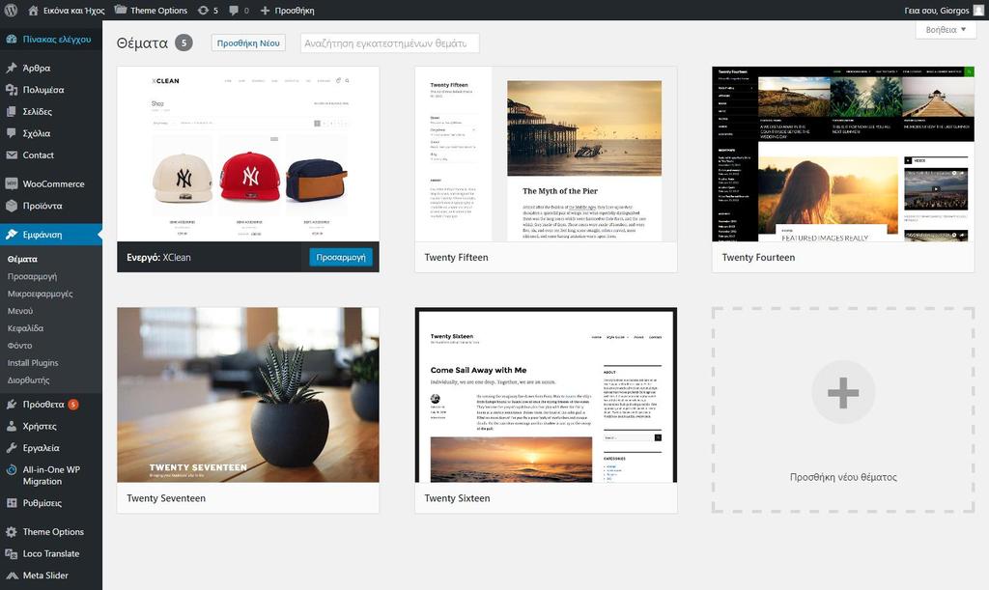The width and height of the screenshot is (989, 590).
Task: Click the envelope icon for Contact
Action: pyautogui.click(x=12, y=155)
